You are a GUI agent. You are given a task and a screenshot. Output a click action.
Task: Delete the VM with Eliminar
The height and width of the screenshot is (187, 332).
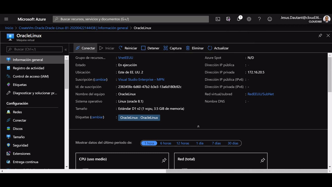point(195,48)
